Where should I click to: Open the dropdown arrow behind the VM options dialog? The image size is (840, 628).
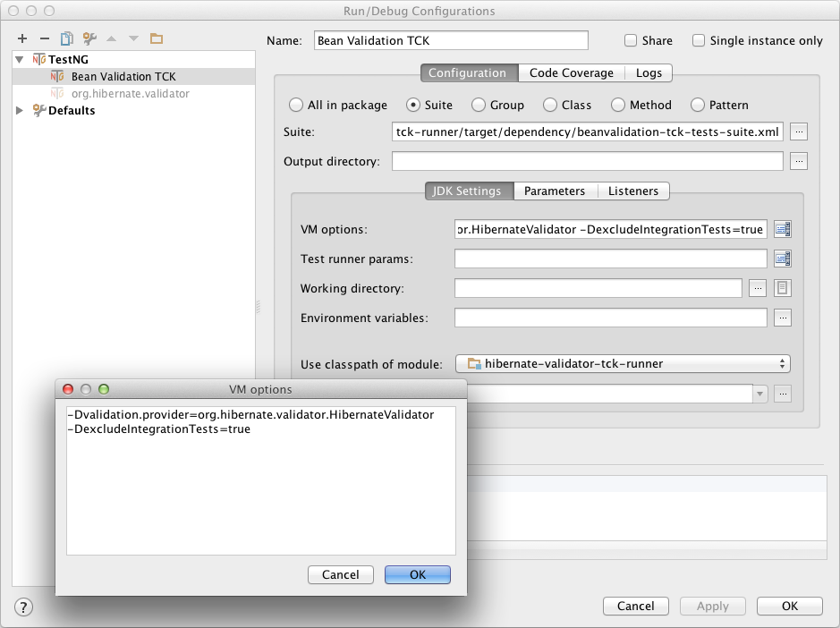click(759, 394)
